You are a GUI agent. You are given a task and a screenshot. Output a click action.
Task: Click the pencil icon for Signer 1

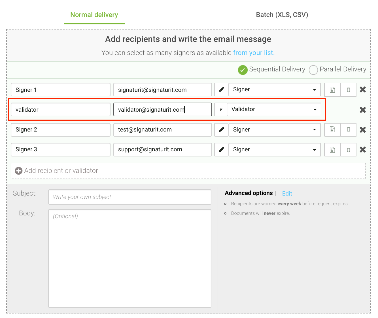pyautogui.click(x=222, y=90)
